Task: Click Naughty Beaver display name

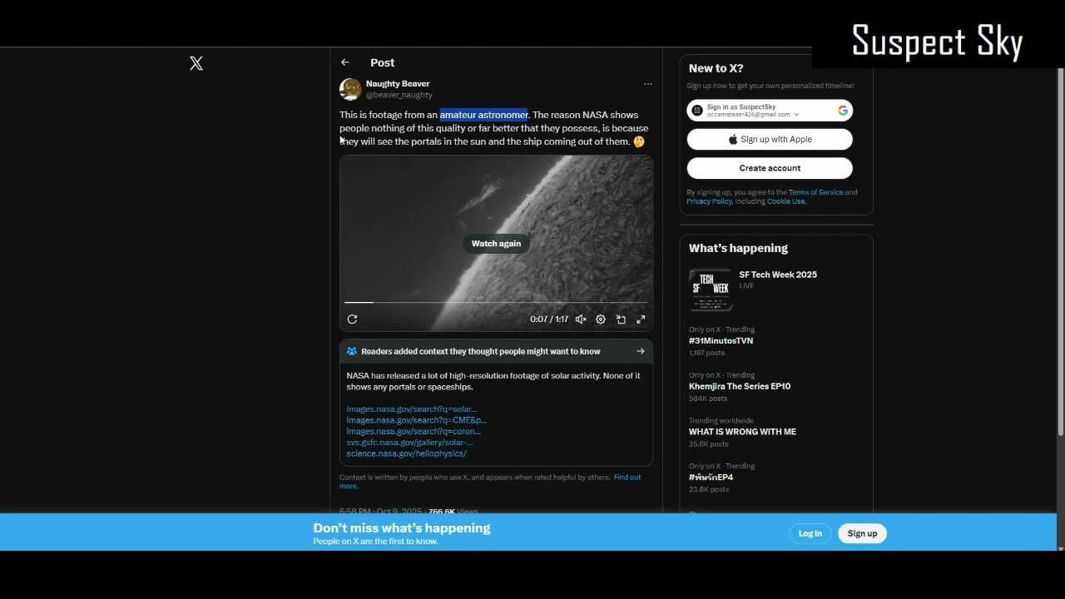Action: coord(398,84)
